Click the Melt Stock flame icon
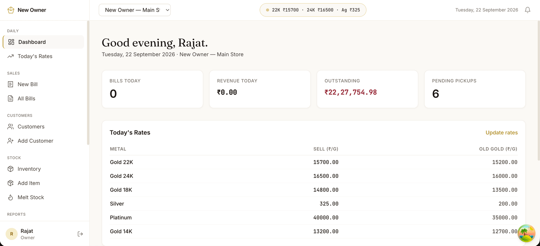Image resolution: width=540 pixels, height=246 pixels. click(11, 197)
